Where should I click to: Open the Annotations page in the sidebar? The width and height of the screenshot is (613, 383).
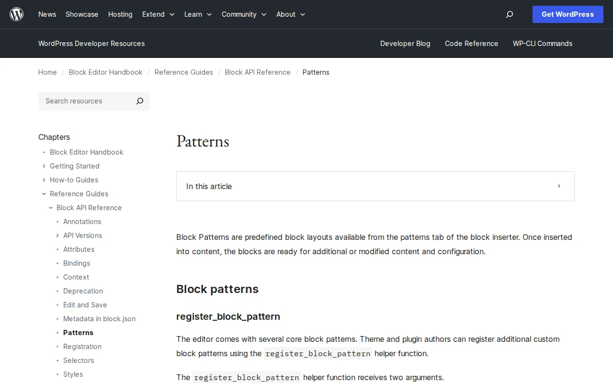[82, 222]
